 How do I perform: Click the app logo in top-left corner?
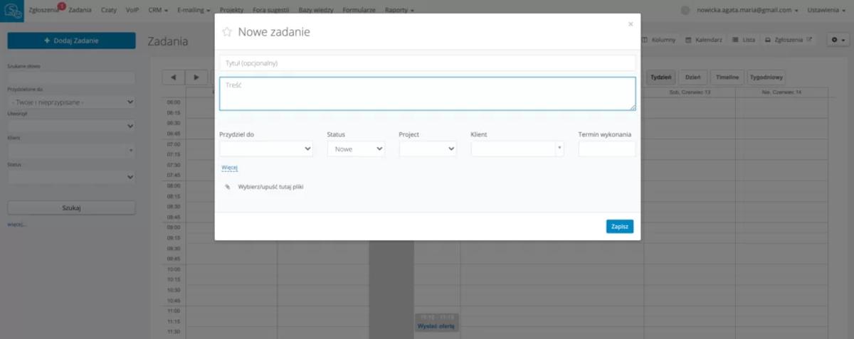click(x=12, y=11)
